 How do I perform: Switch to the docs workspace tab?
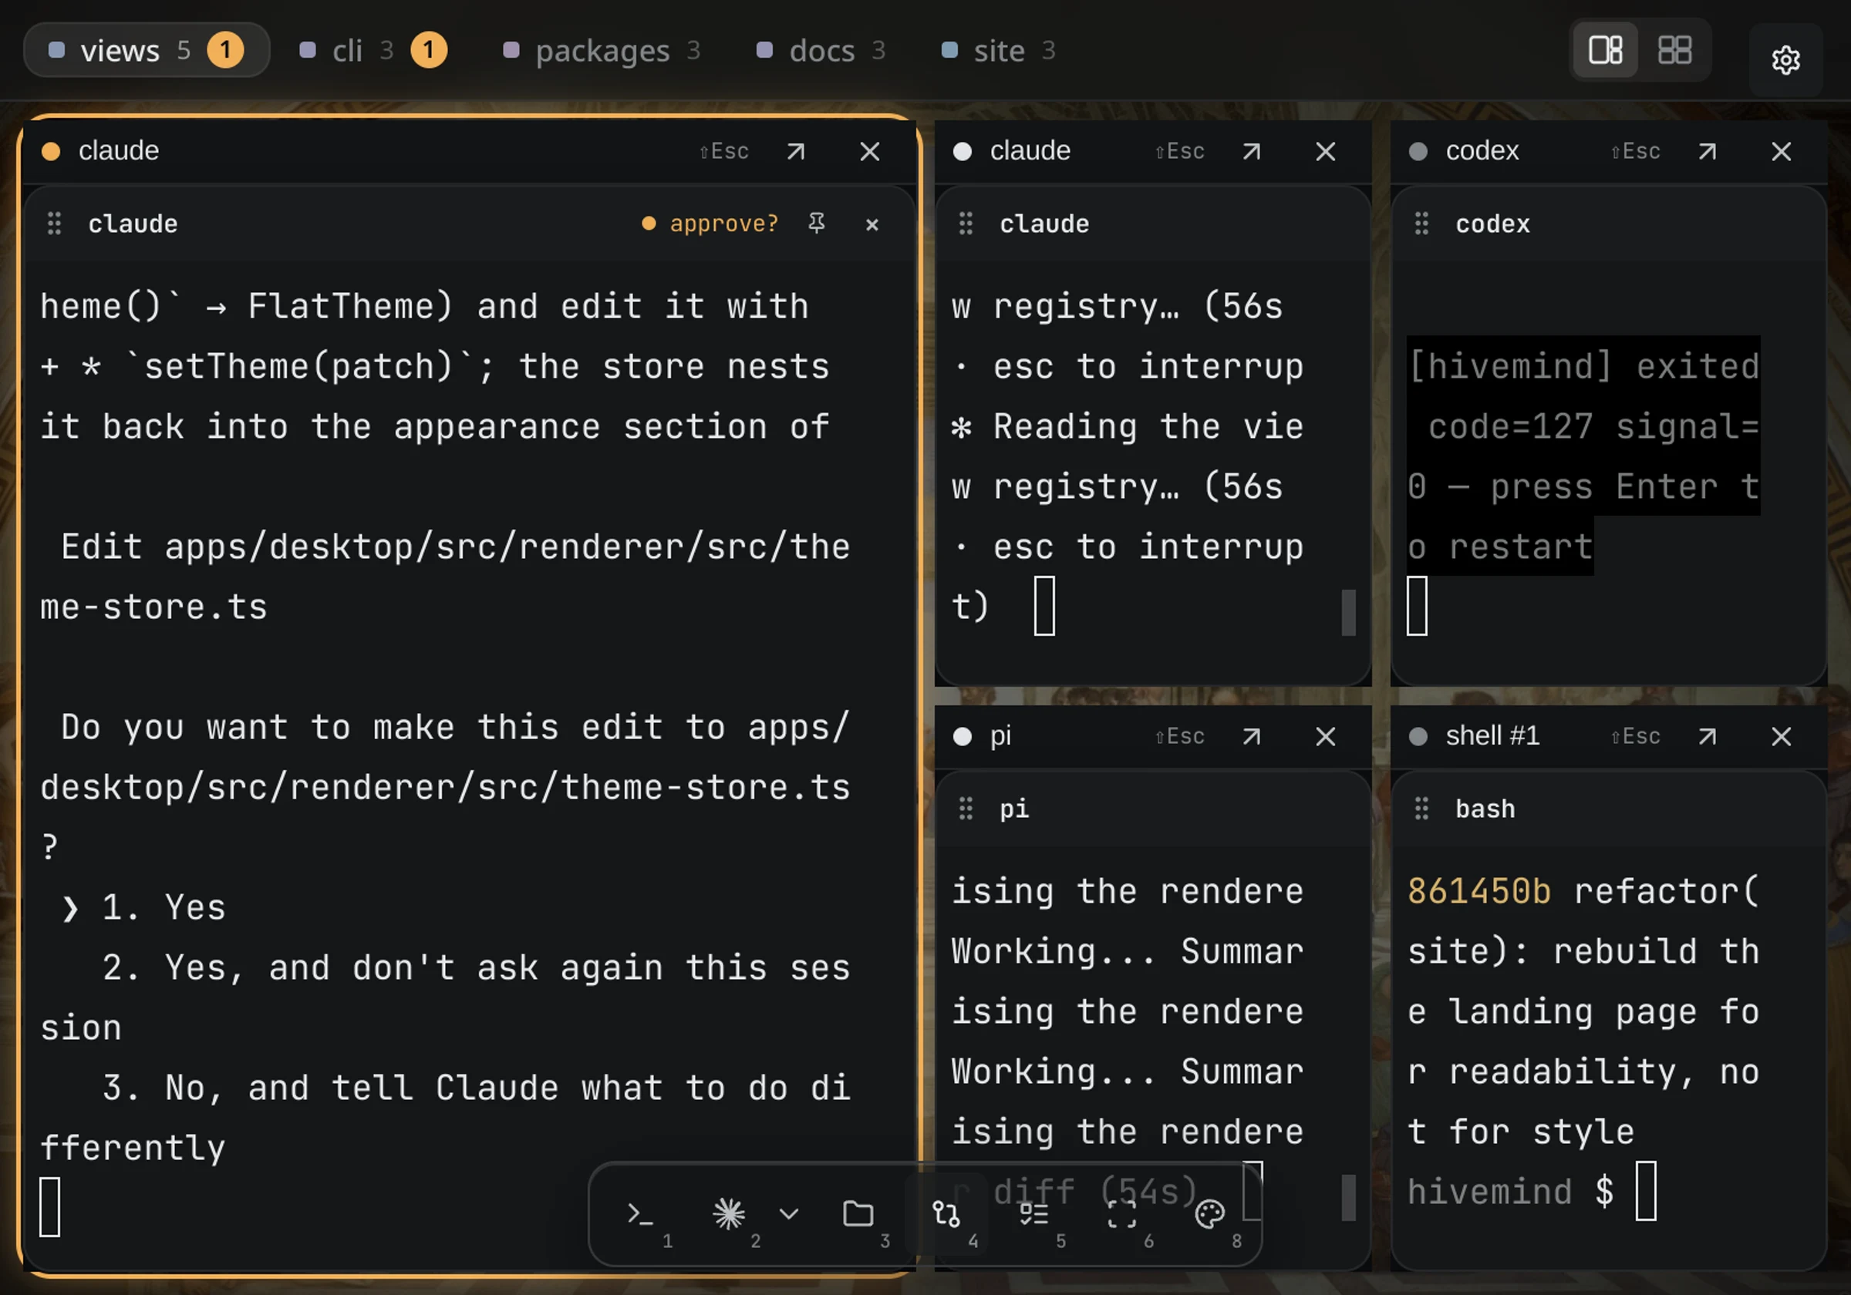coord(821,50)
